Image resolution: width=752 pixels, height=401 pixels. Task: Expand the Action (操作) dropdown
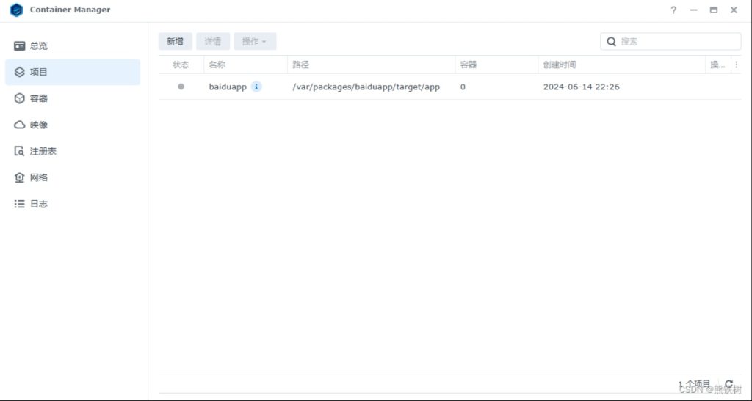(255, 42)
